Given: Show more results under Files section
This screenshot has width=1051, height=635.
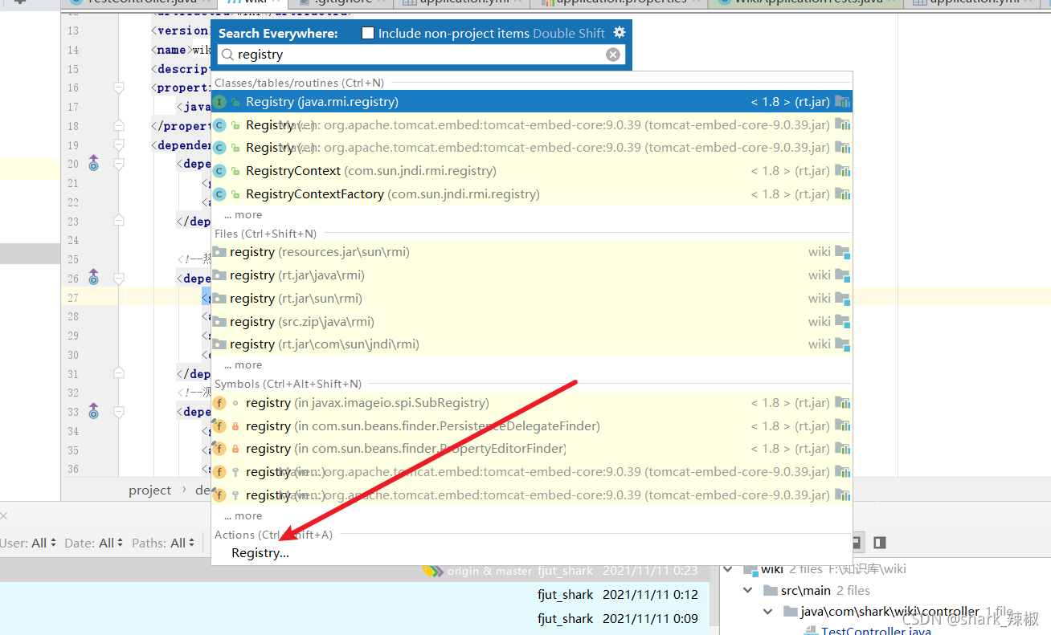Looking at the screenshot, I should pos(243,364).
